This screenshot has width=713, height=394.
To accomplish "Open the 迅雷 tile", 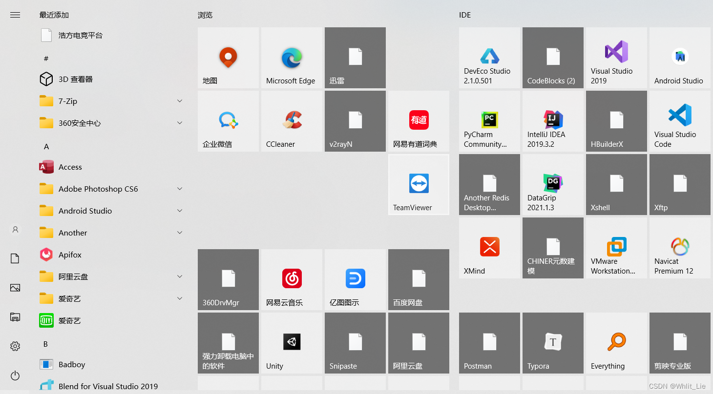I will [x=355, y=58].
